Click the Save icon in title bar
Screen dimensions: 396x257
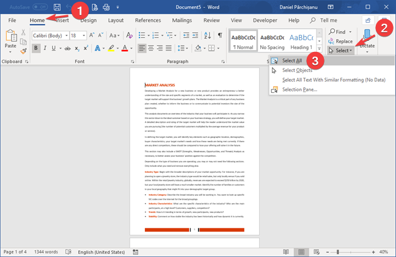click(x=57, y=7)
